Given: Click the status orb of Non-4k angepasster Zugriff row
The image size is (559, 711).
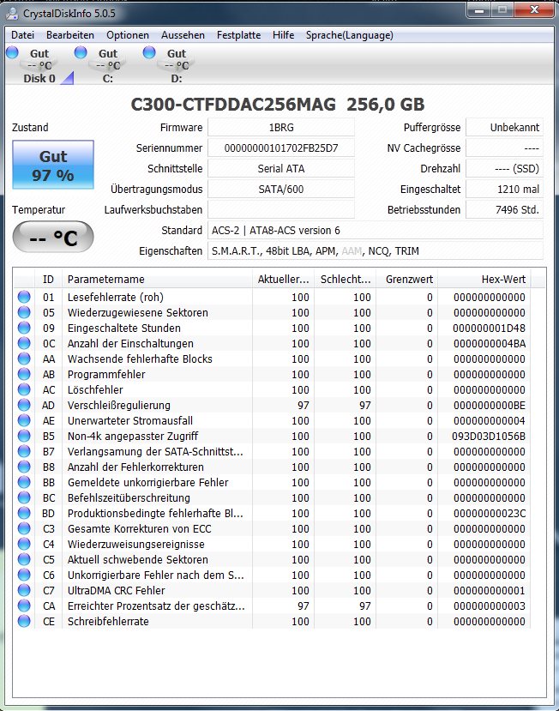Looking at the screenshot, I should coord(24,436).
